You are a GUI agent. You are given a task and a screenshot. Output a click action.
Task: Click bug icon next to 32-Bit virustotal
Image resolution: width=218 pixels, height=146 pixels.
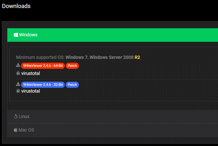(x=18, y=91)
